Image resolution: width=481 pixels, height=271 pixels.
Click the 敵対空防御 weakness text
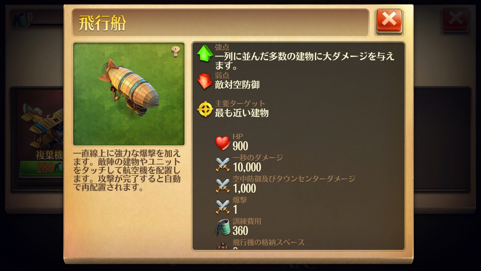click(x=237, y=85)
